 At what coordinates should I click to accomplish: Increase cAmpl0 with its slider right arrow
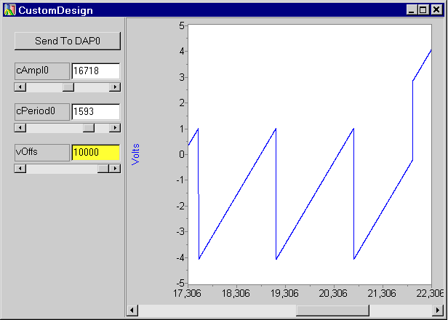point(115,87)
